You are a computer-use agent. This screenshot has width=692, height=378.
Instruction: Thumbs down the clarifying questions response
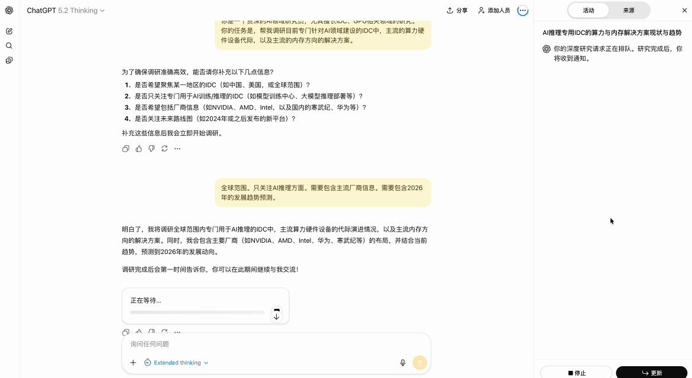(x=151, y=149)
